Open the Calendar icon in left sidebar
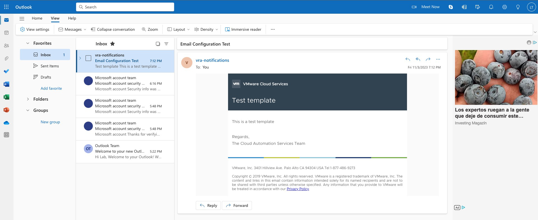The image size is (538, 220). [6, 33]
